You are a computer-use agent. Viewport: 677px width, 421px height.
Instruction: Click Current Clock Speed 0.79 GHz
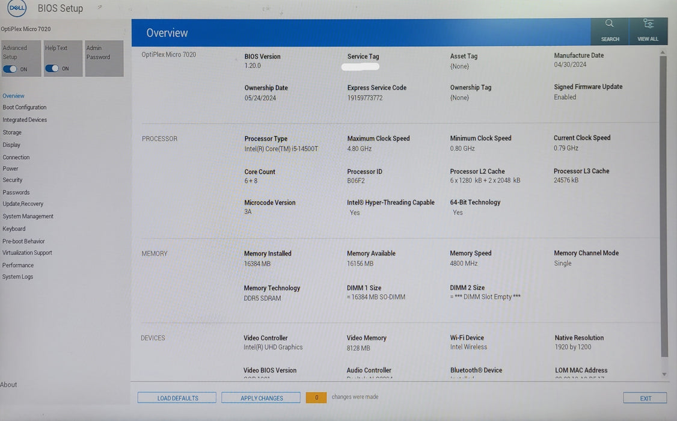pyautogui.click(x=566, y=148)
